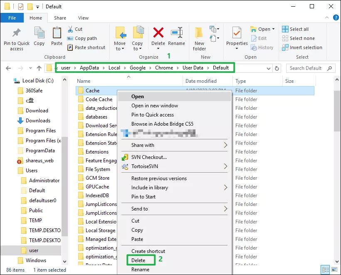Open the New item dropdown icon
The image size is (341, 275).
pyautogui.click(x=214, y=29)
